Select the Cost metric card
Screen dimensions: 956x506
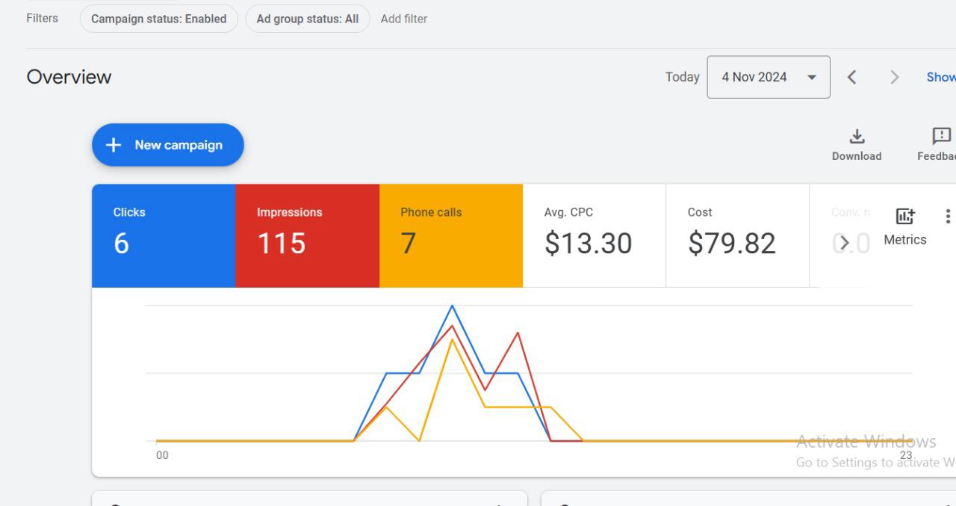pyautogui.click(x=737, y=235)
